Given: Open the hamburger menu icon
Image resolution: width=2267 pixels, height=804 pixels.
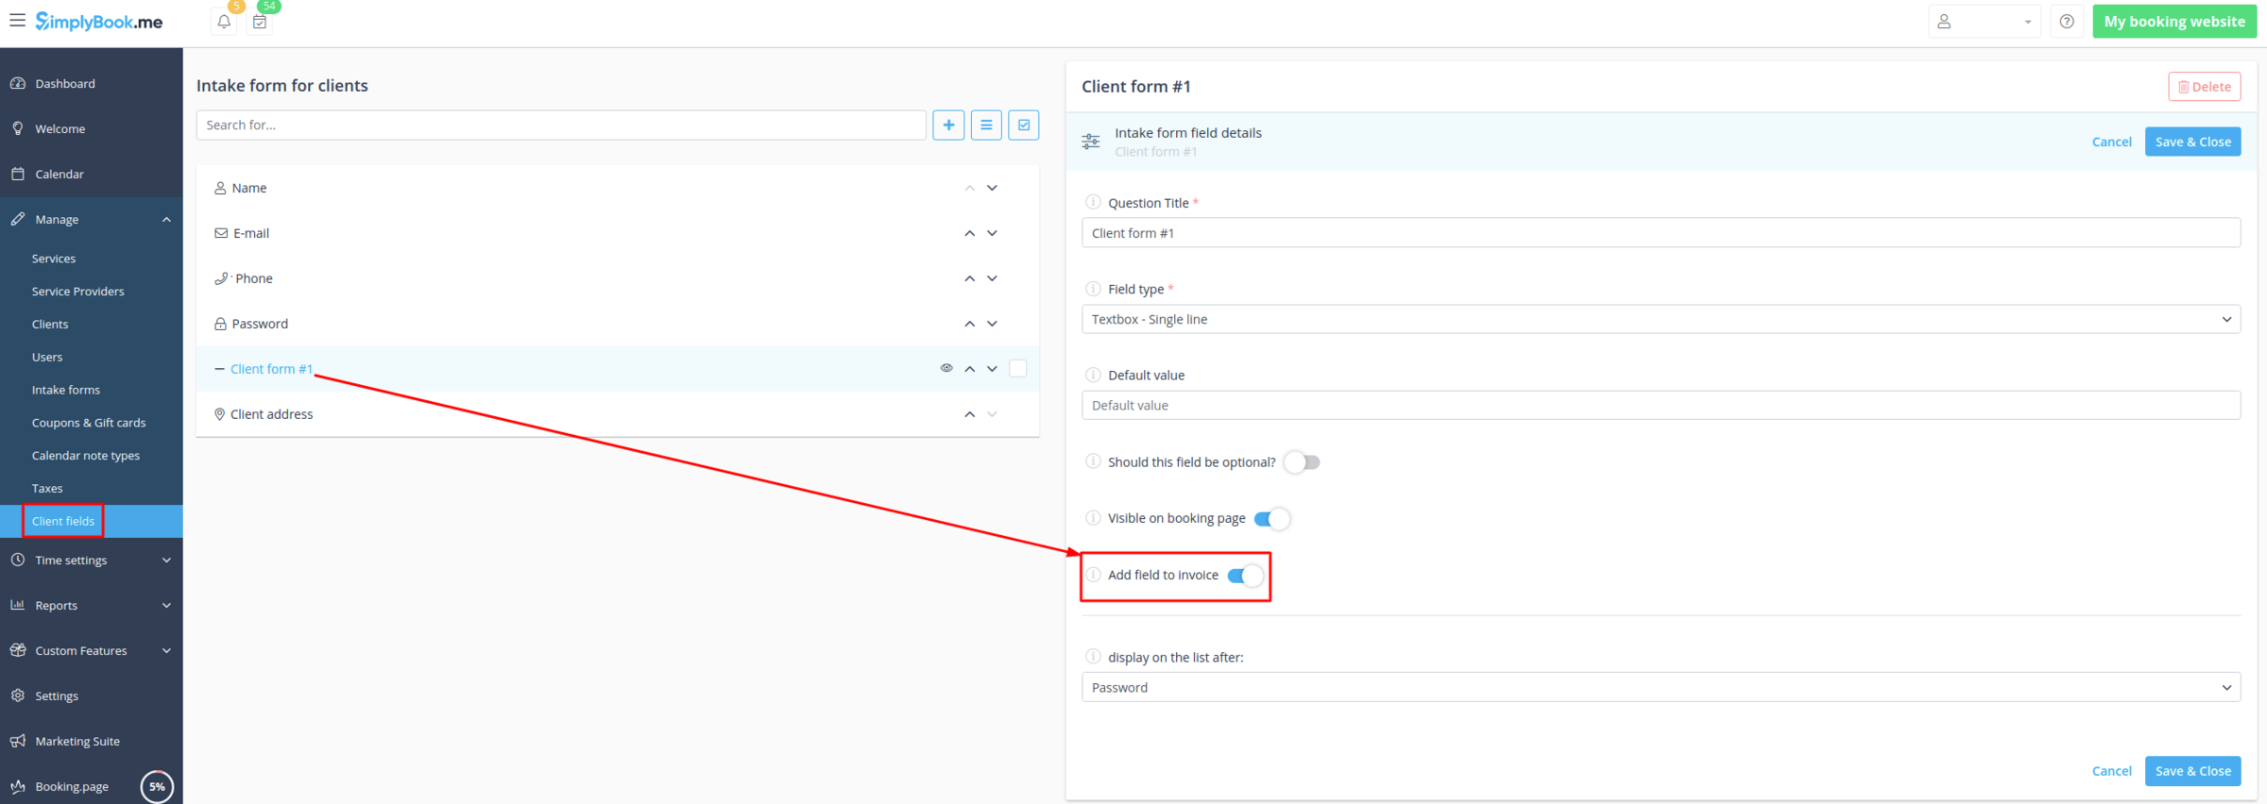Looking at the screenshot, I should 17,21.
